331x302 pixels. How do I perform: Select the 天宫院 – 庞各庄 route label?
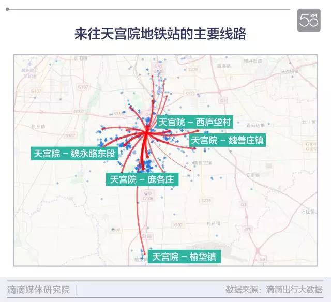tap(142, 179)
